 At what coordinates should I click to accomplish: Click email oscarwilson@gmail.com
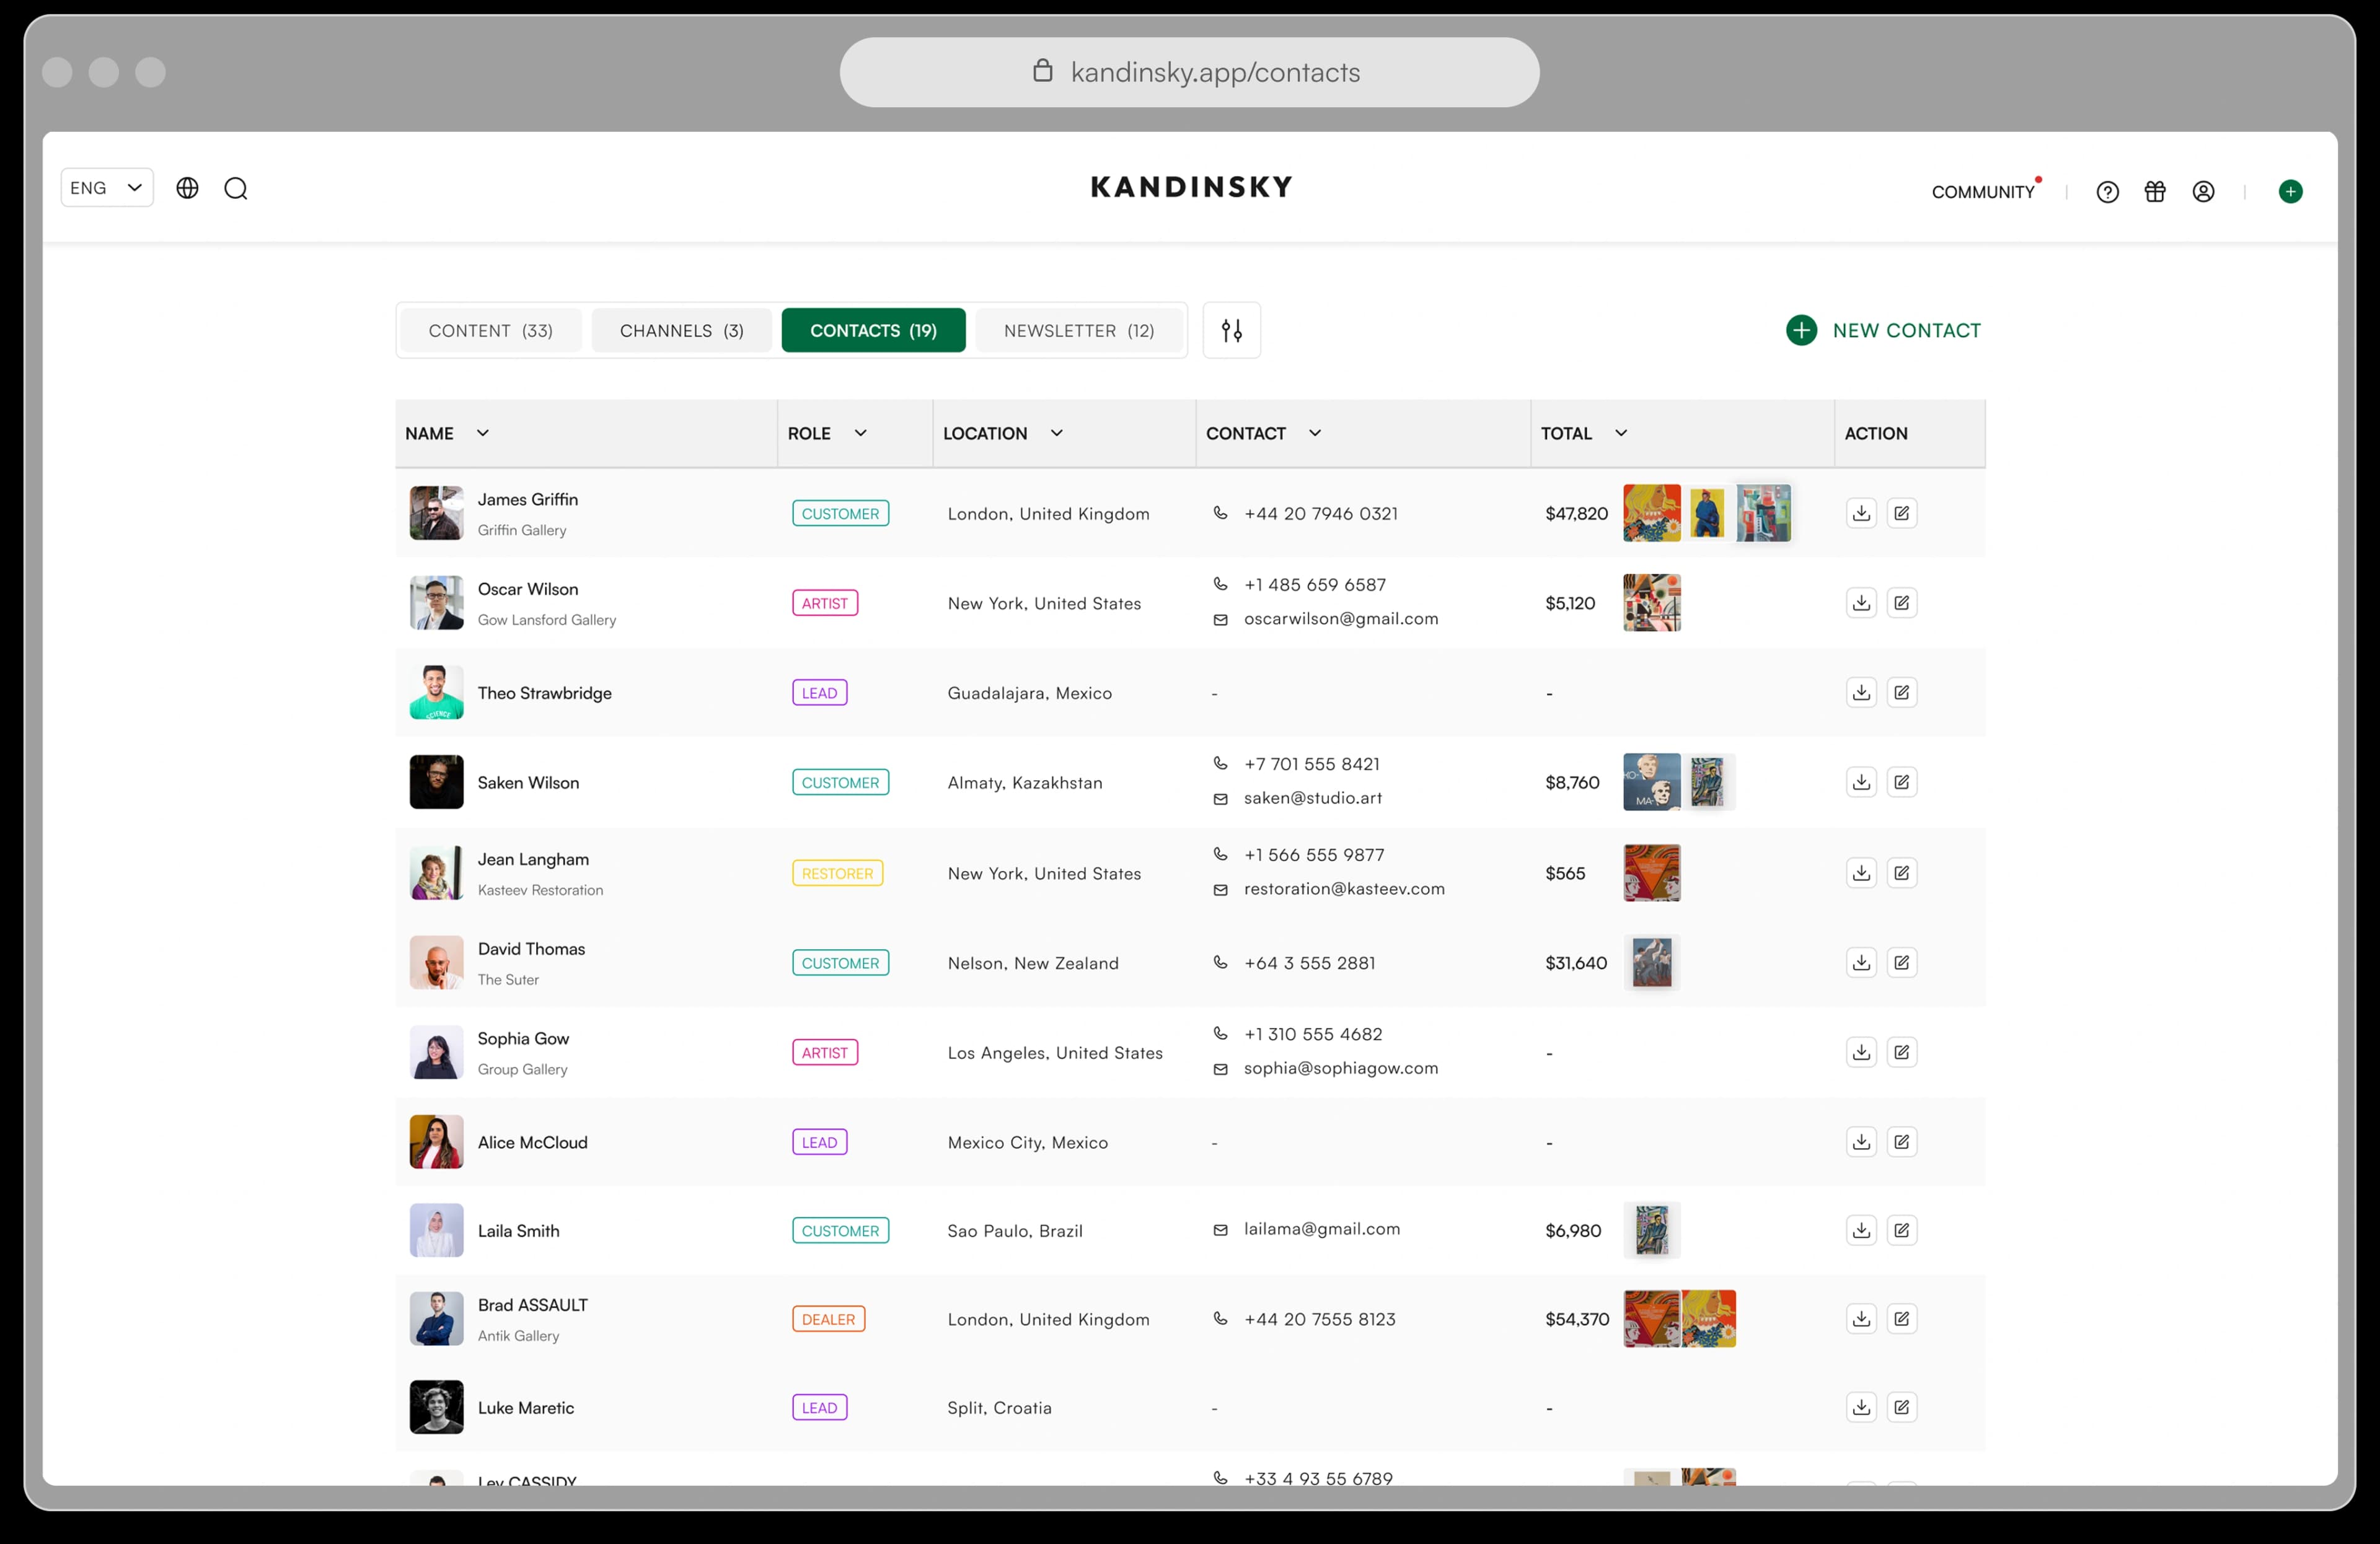(x=1340, y=618)
